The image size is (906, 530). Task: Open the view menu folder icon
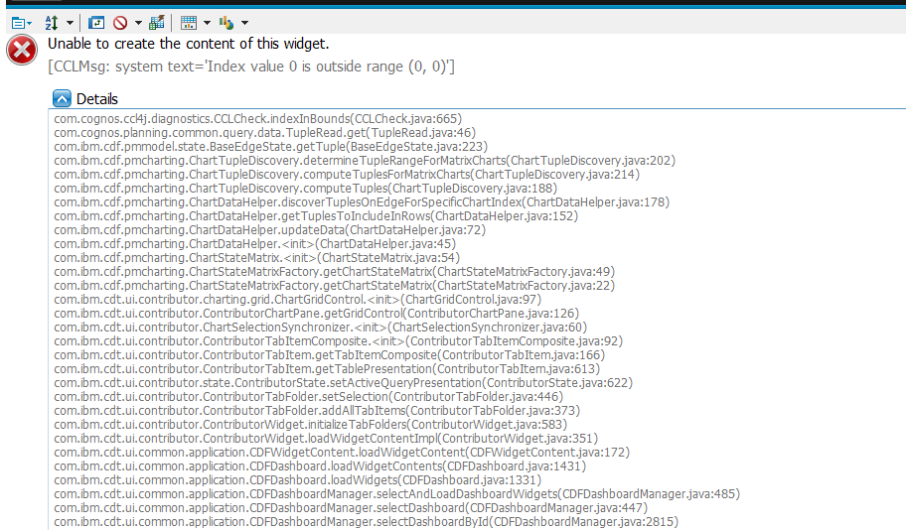click(22, 23)
